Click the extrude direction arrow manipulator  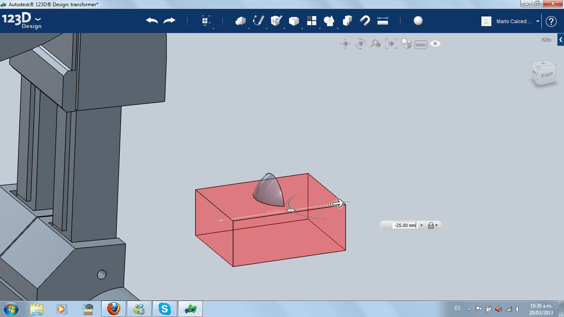pos(339,203)
